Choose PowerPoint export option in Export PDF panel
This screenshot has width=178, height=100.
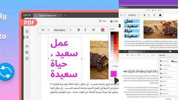pyautogui.click(x=168, y=65)
